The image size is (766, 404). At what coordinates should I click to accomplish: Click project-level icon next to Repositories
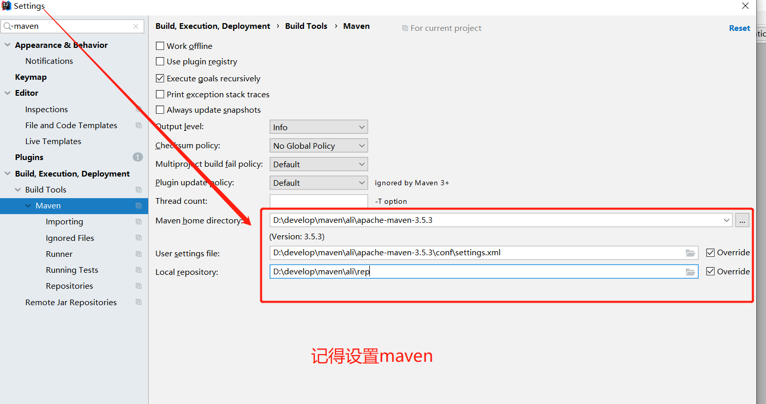point(138,286)
